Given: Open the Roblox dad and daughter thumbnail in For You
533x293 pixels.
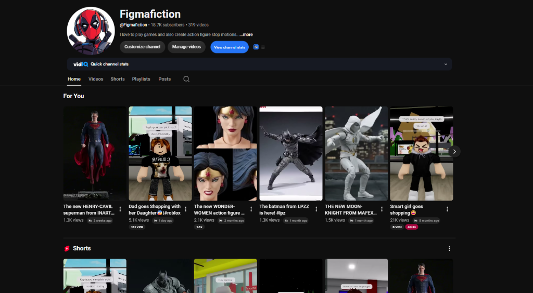Looking at the screenshot, I should (x=160, y=154).
